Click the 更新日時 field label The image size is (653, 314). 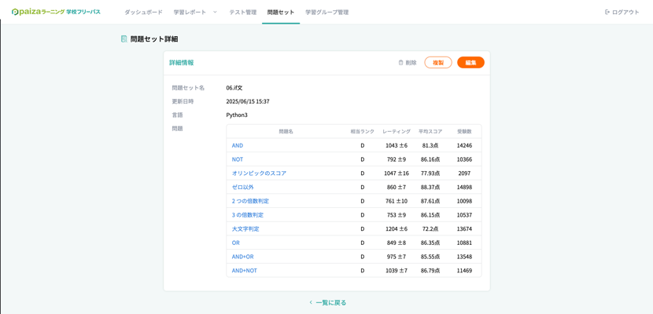(x=183, y=101)
